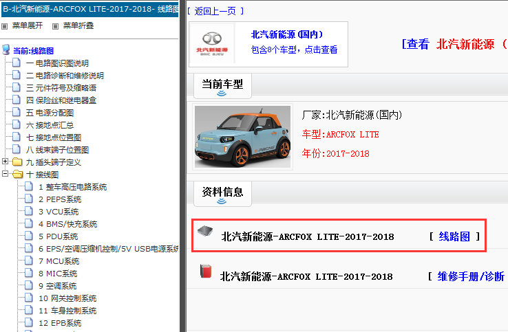Collapse the 十 接线图 folder
The height and width of the screenshot is (332, 508).
pos(5,173)
